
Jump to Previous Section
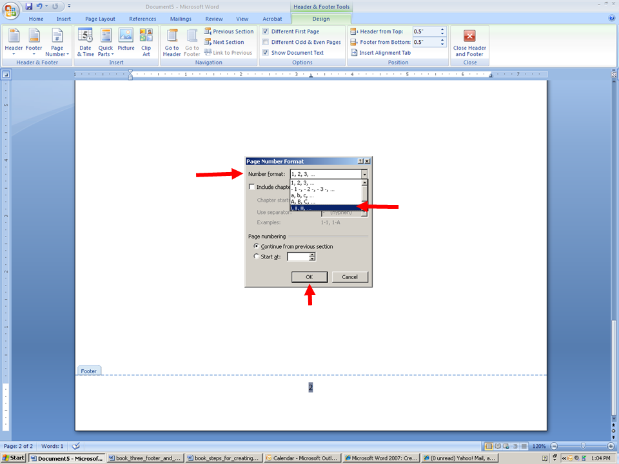coord(229,31)
